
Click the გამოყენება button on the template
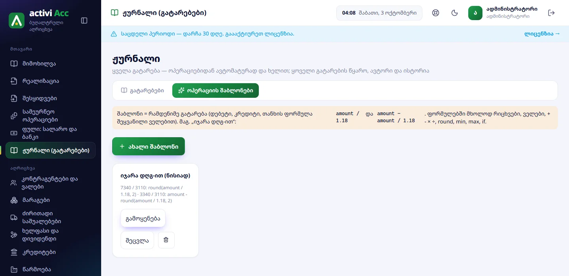pos(143,218)
